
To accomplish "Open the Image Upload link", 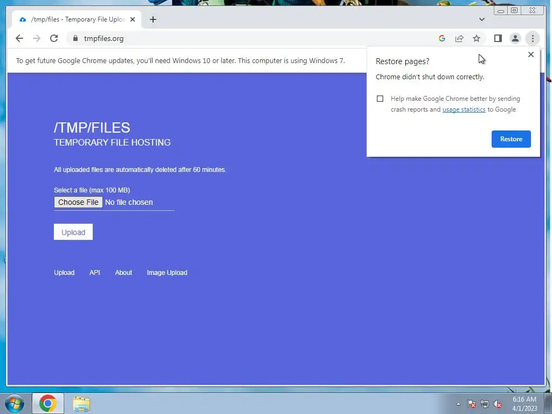I will [167, 272].
